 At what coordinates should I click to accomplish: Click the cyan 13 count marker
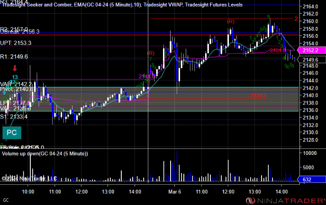15,77
